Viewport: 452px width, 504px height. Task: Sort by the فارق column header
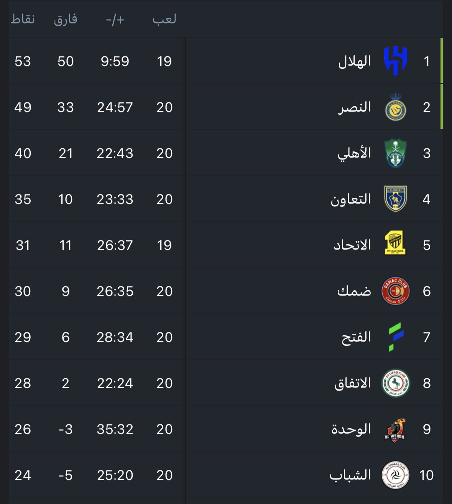click(x=66, y=19)
